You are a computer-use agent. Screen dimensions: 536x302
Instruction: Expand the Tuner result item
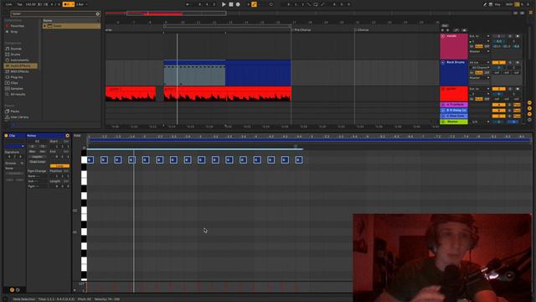44,26
